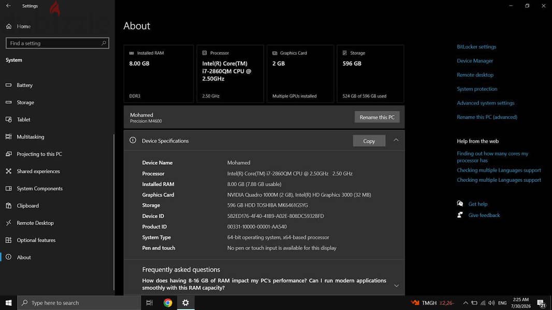
Task: Click the Get help link
Action: pos(478,204)
